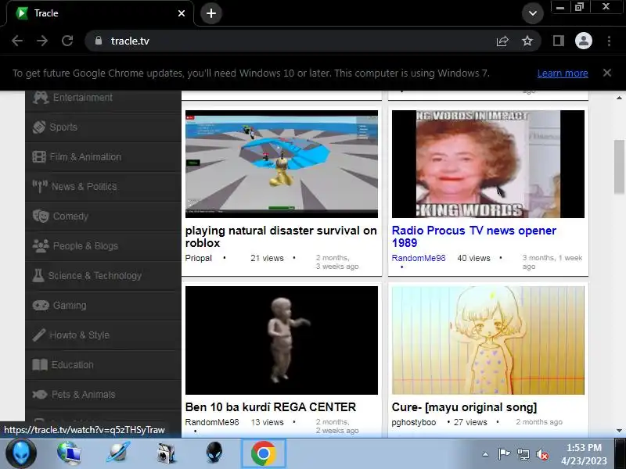Click the Action Center flag tray icon

coord(504,454)
